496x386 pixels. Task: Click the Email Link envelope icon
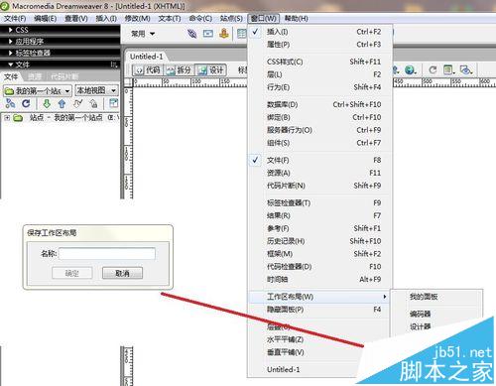point(208,34)
